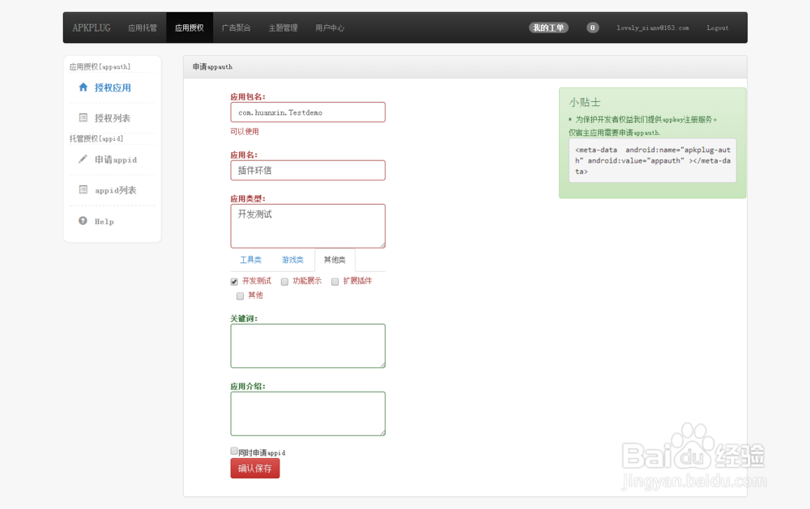810x509 pixels.
Task: Click the pencil icon beside 申请appid
Action: pyautogui.click(x=83, y=159)
